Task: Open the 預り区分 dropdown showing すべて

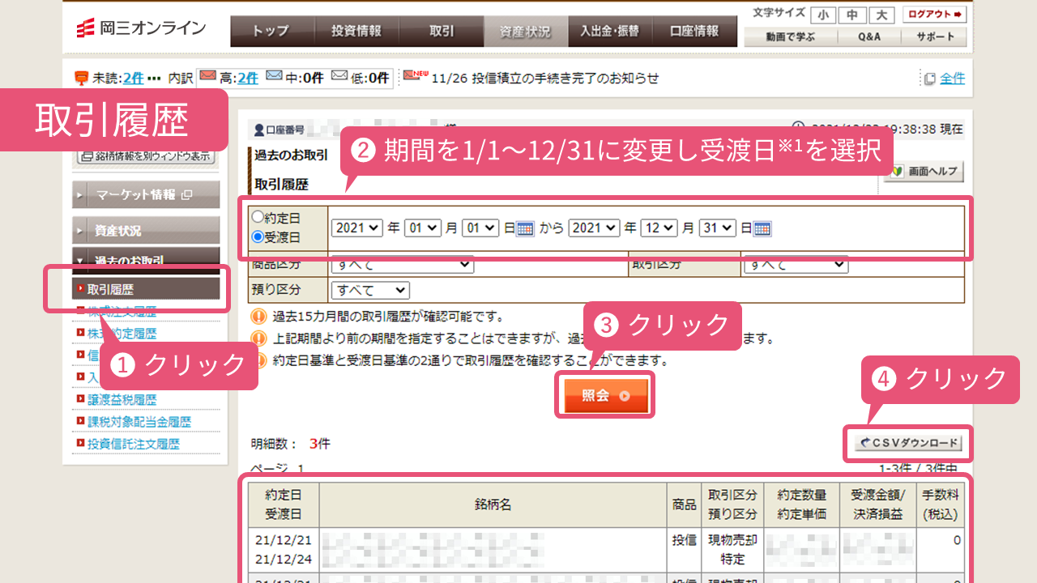Action: [370, 290]
